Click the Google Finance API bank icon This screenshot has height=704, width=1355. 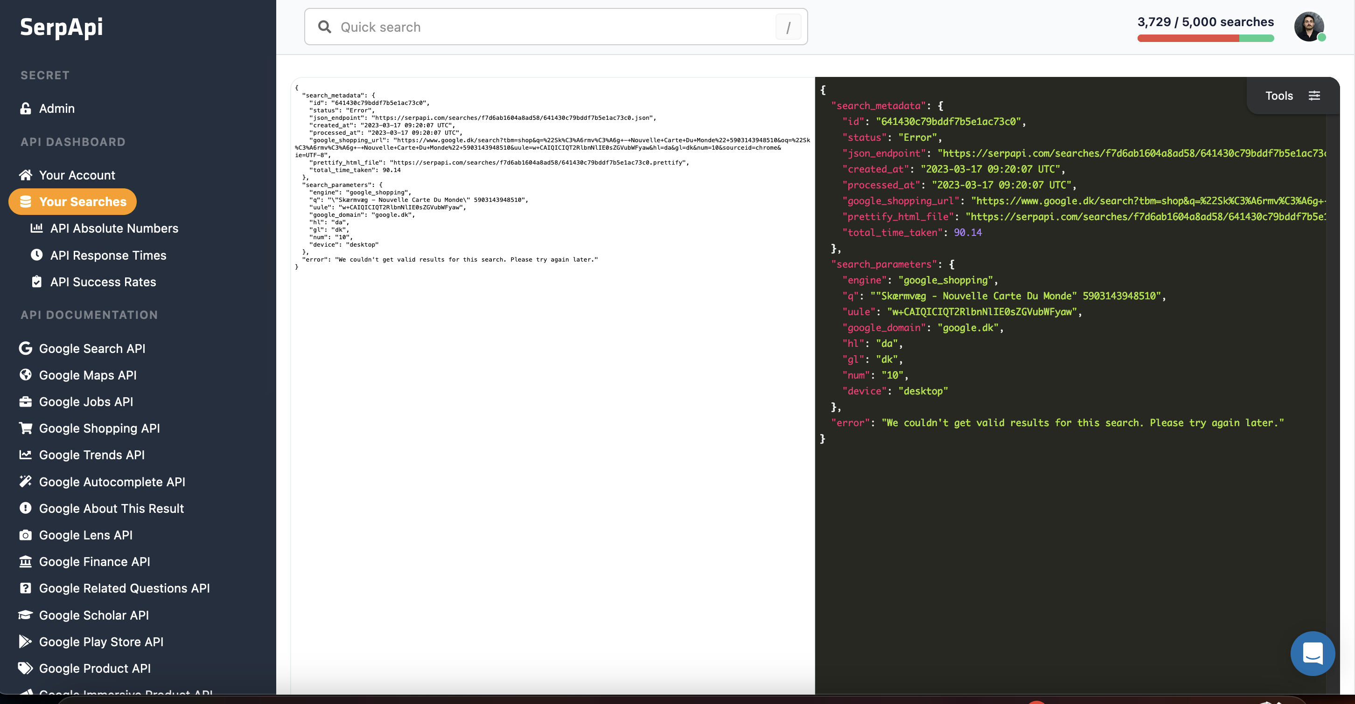[25, 561]
